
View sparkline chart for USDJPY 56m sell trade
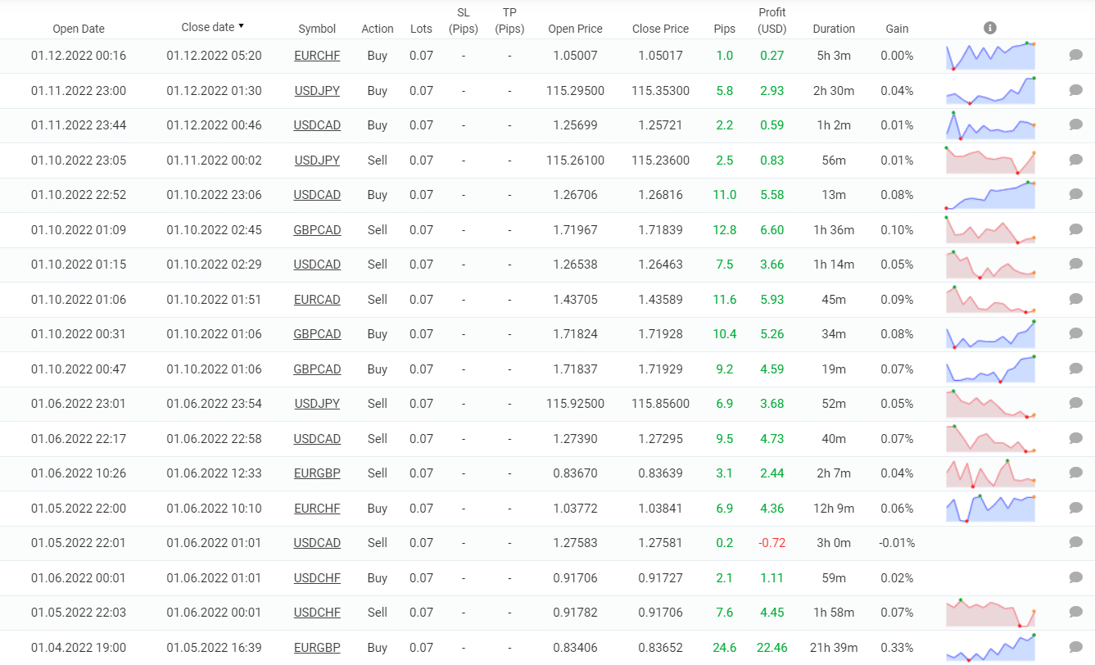pos(990,161)
